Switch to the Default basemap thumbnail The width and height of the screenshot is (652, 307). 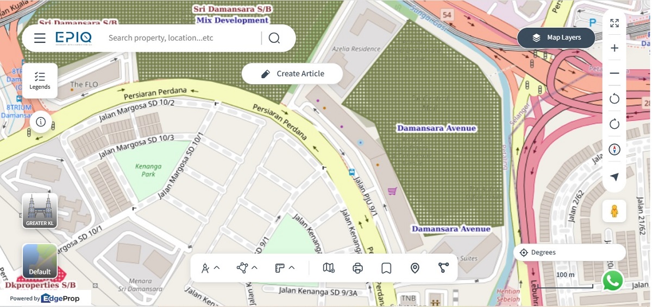(x=40, y=261)
